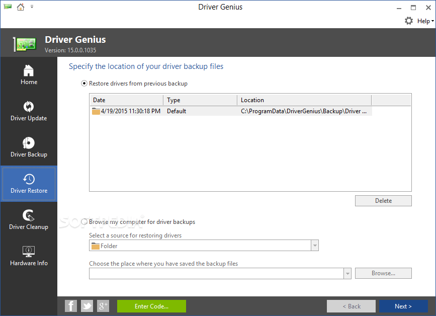Click the Enter Code... button
Screen dimensions: 436x316
tap(151, 306)
